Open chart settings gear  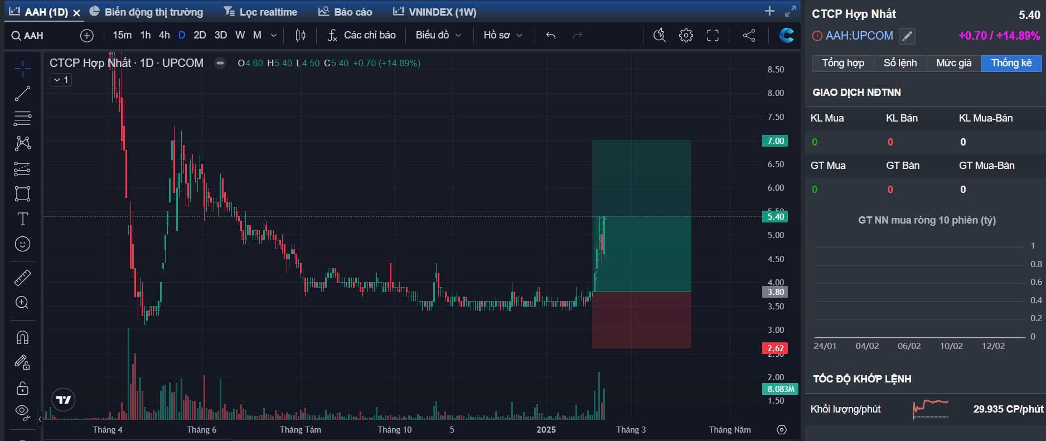pyautogui.click(x=686, y=36)
